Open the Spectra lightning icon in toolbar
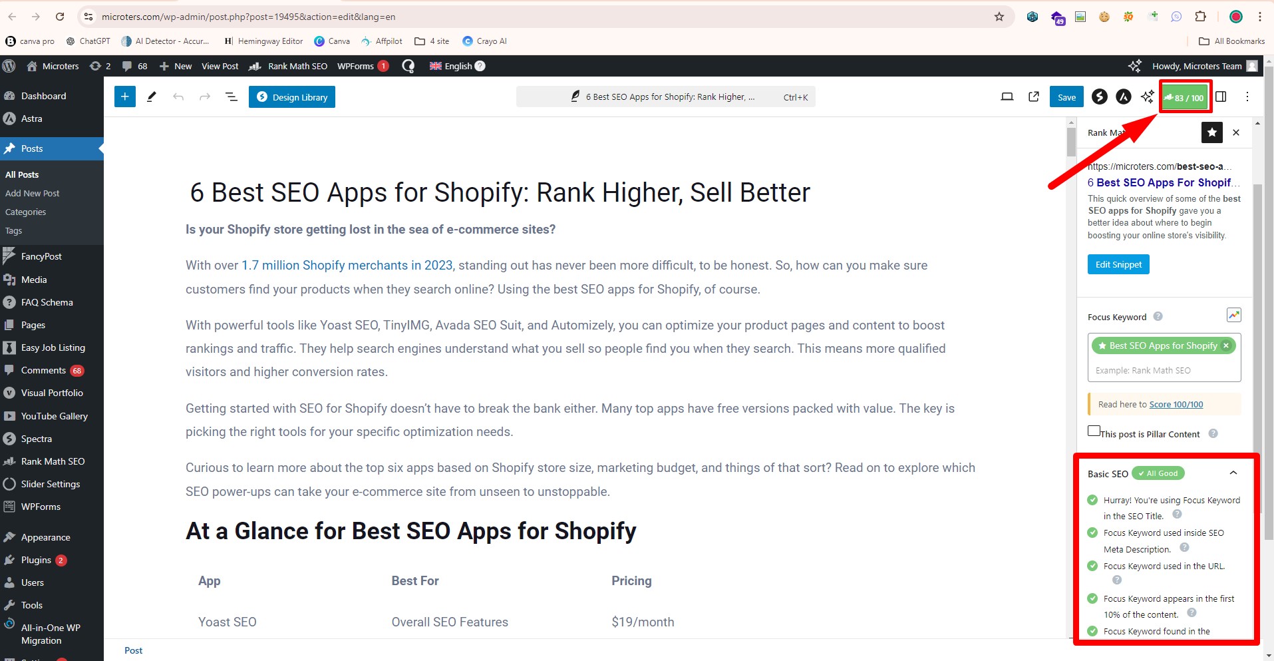The image size is (1274, 661). click(x=1100, y=97)
